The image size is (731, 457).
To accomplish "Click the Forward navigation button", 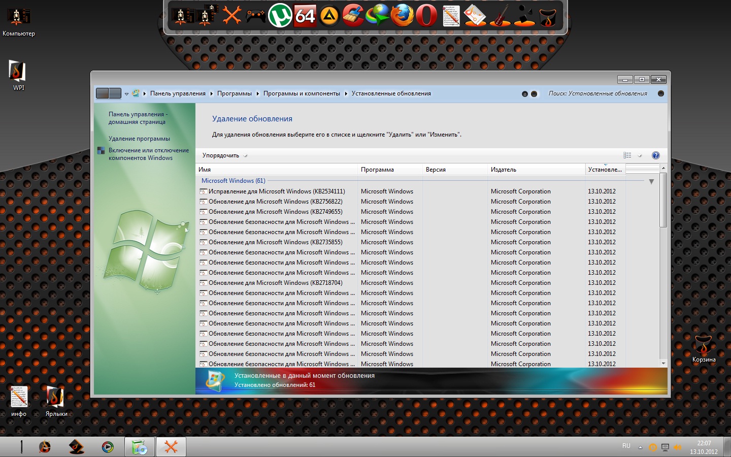I will coord(115,93).
